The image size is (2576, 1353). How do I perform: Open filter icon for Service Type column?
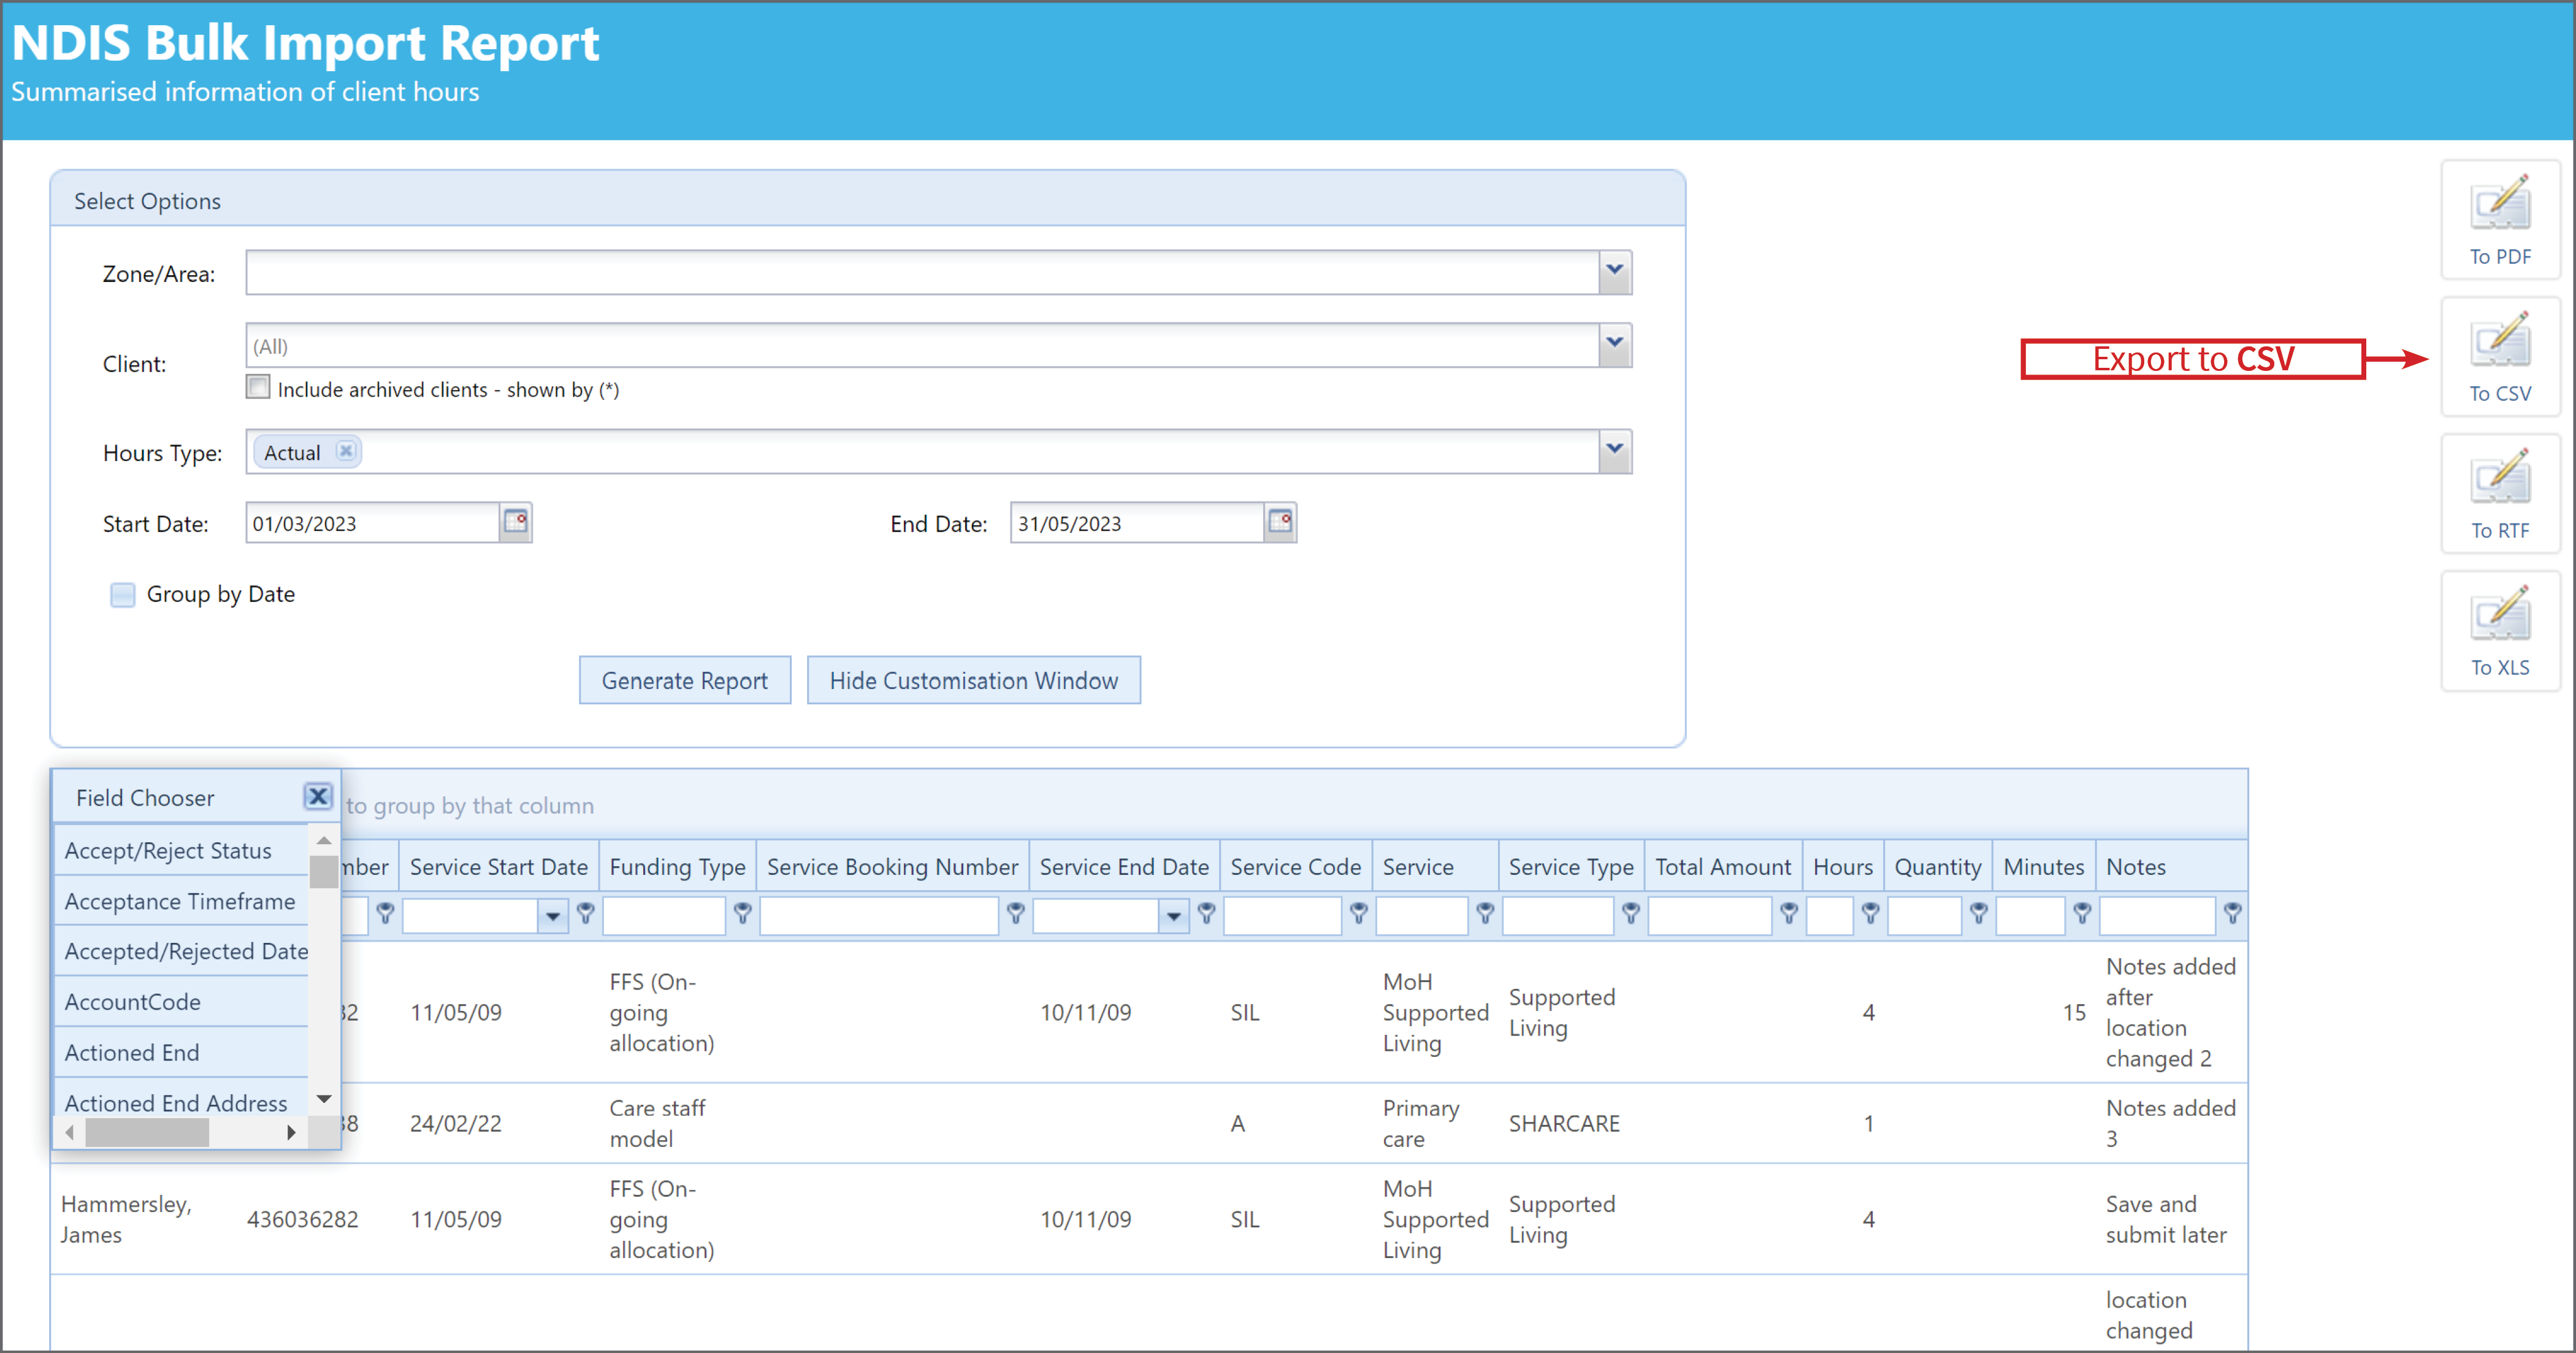click(x=1630, y=913)
